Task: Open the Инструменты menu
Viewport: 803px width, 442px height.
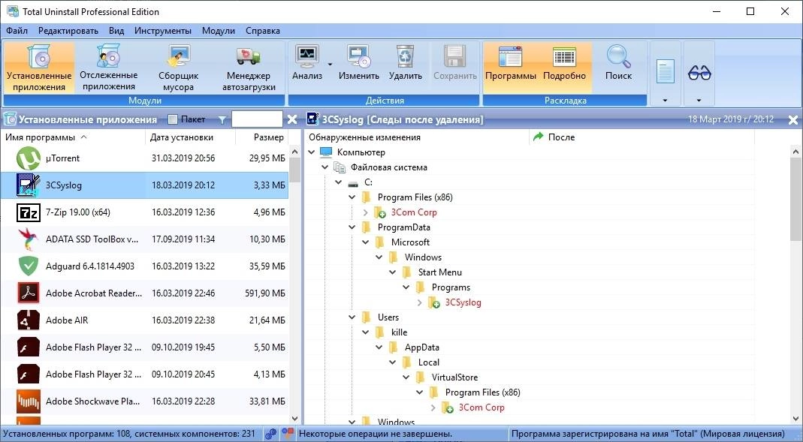Action: pyautogui.click(x=163, y=31)
